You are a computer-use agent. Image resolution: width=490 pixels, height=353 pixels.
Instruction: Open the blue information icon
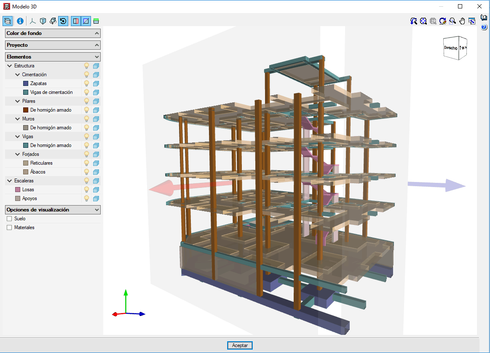tap(20, 21)
